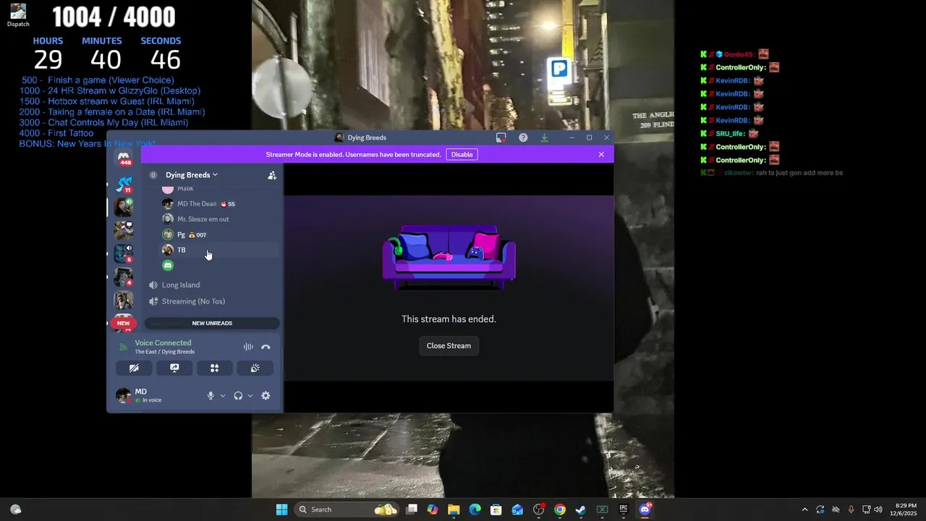Open Copilot app from taskbar
Image resolution: width=926 pixels, height=521 pixels.
pos(433,509)
